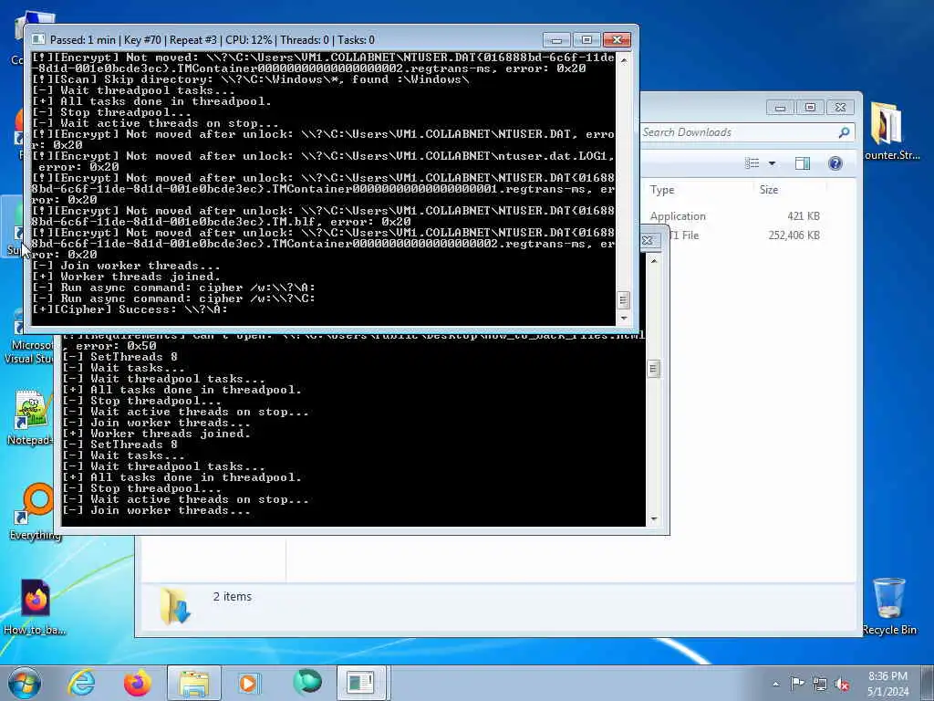Select the console window taskbar button

click(360, 683)
